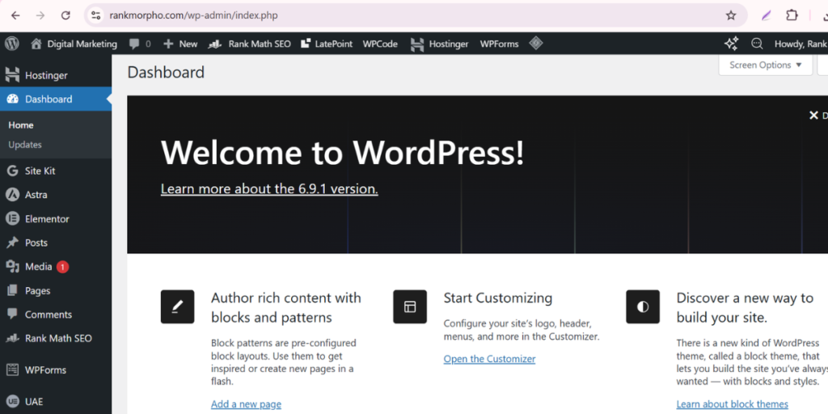The image size is (828, 414).
Task: Click the Rank Math SEO sidebar icon
Action: [12, 339]
